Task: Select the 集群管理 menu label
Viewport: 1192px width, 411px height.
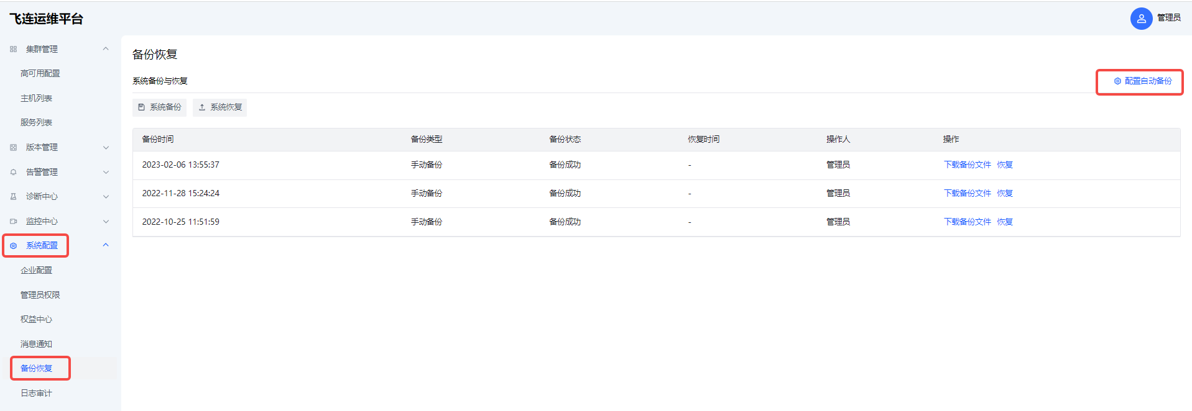Action: pyautogui.click(x=42, y=49)
